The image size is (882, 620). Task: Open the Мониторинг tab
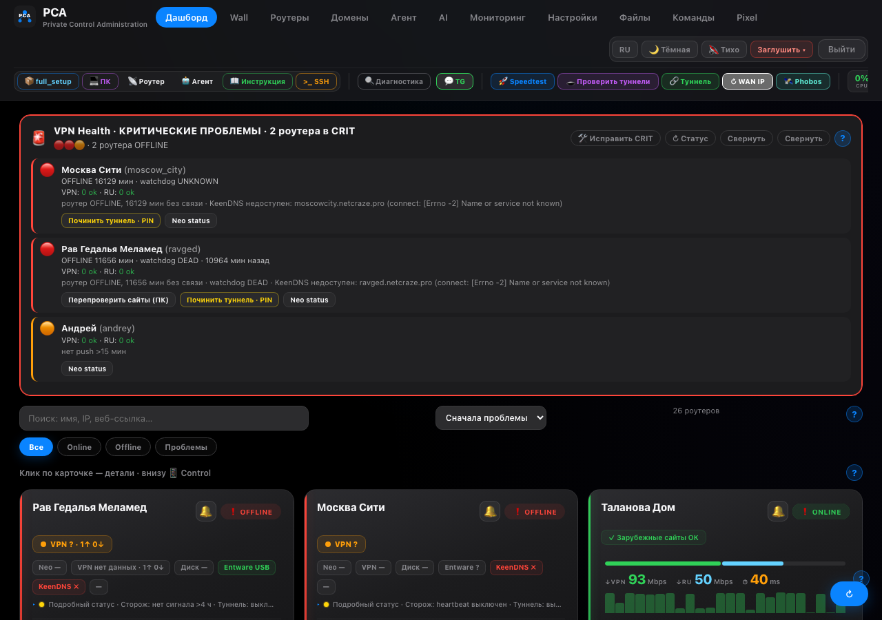pyautogui.click(x=498, y=17)
